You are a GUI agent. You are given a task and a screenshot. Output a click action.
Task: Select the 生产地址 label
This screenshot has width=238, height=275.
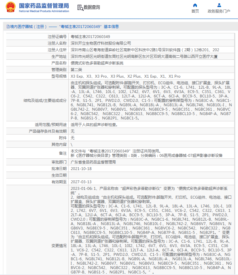click(x=59, y=57)
